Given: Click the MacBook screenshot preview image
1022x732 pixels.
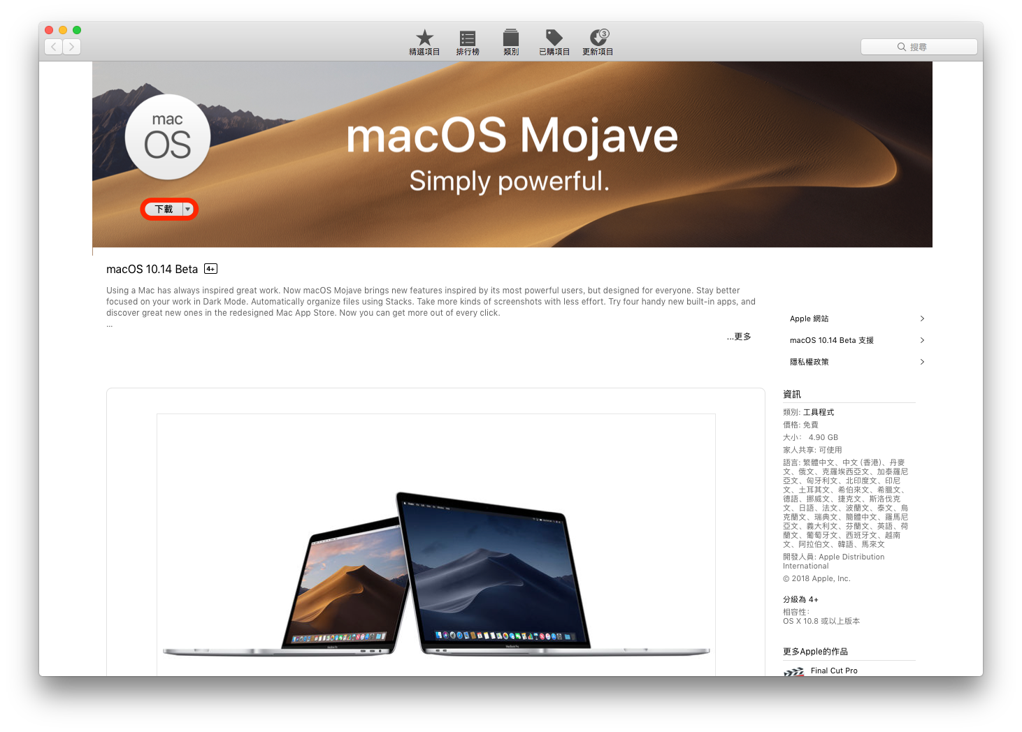Looking at the screenshot, I should (436, 544).
